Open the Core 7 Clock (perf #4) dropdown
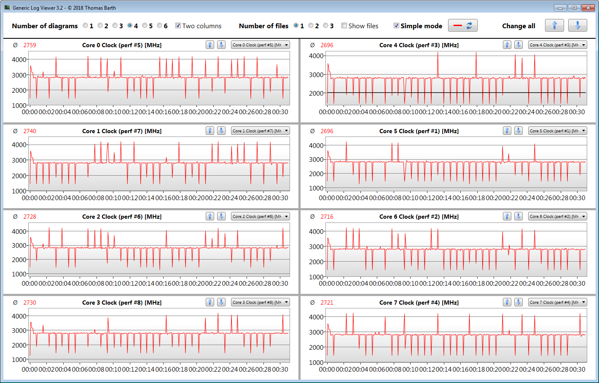Image resolution: width=599 pixels, height=383 pixels. [558, 302]
